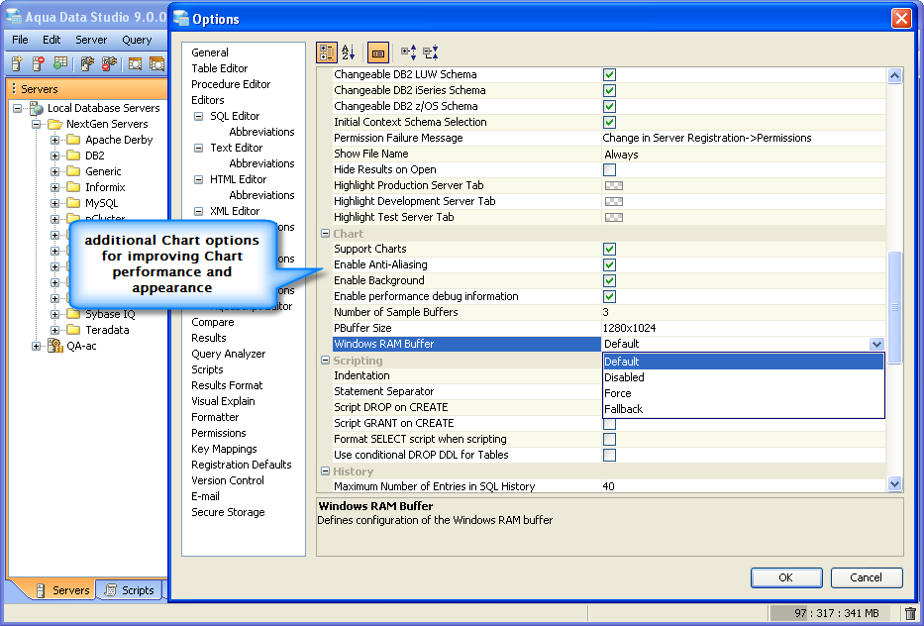The height and width of the screenshot is (626, 924).
Task: Switch to the Servers tab
Action: point(62,590)
